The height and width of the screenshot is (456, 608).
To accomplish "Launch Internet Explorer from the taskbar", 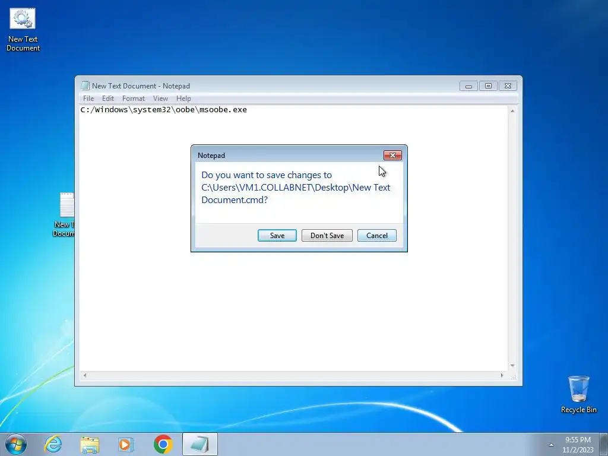I will pos(53,444).
